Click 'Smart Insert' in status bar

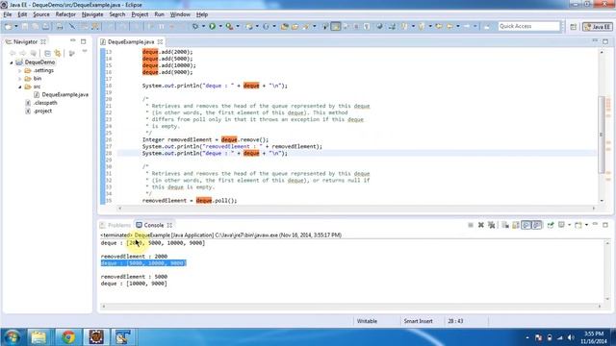(418, 321)
